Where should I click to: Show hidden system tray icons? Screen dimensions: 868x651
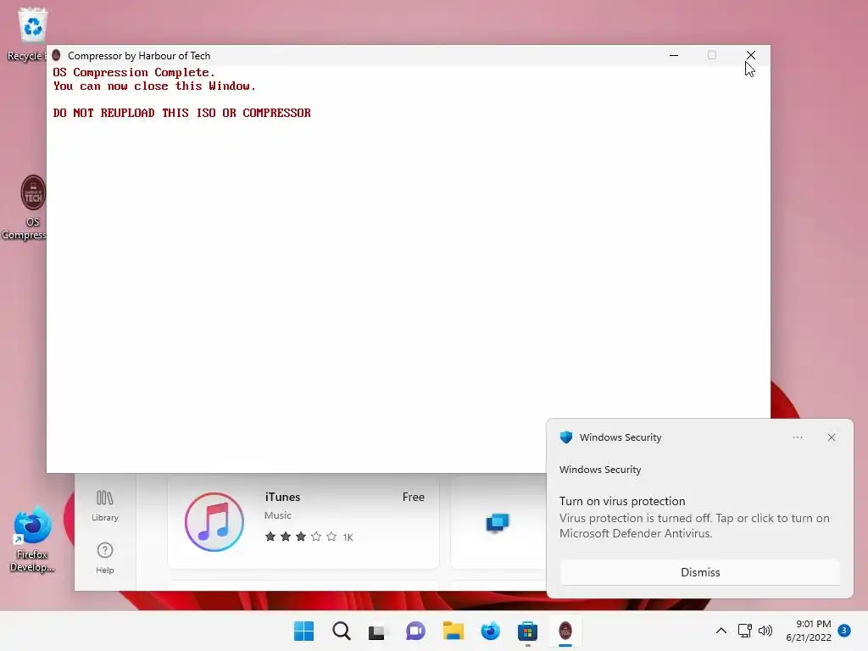721,631
